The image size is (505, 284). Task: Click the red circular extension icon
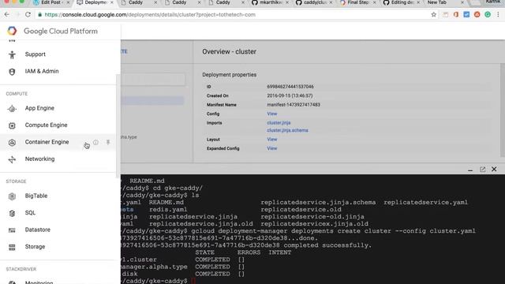(x=477, y=14)
